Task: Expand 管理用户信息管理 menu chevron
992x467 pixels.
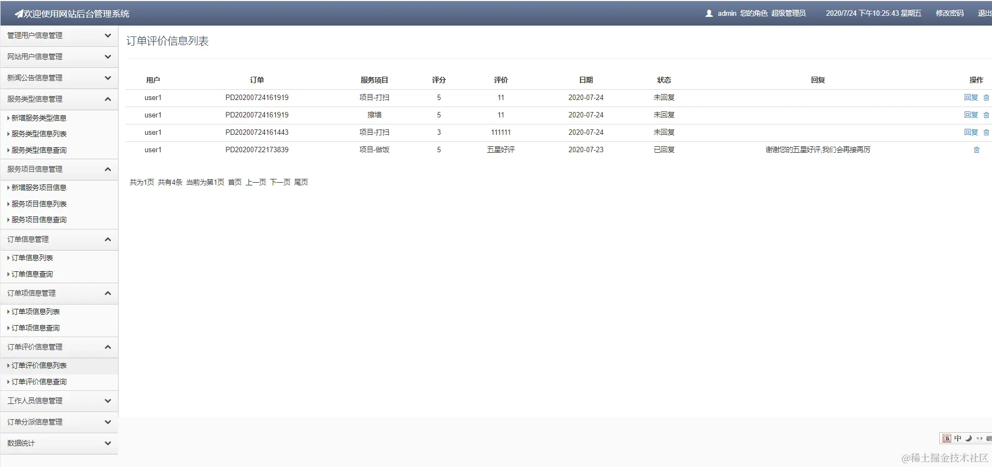Action: click(108, 35)
